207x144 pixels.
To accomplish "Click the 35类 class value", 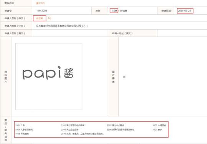I will point(115,11).
